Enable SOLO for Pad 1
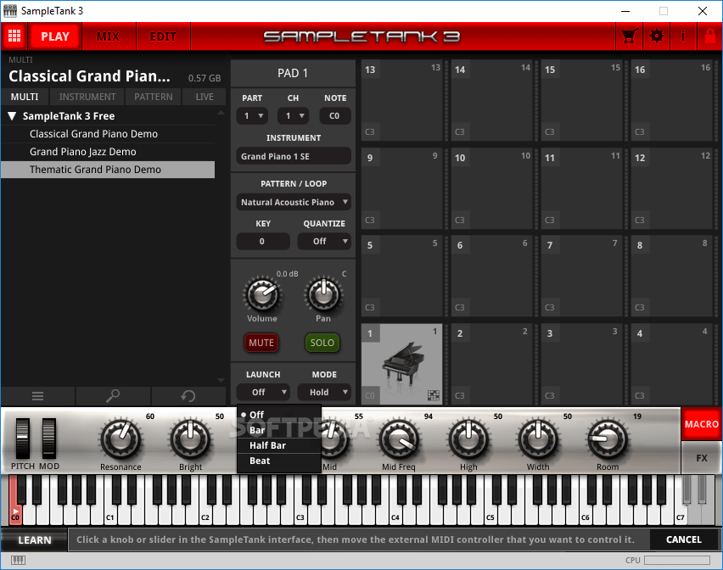 pyautogui.click(x=322, y=343)
